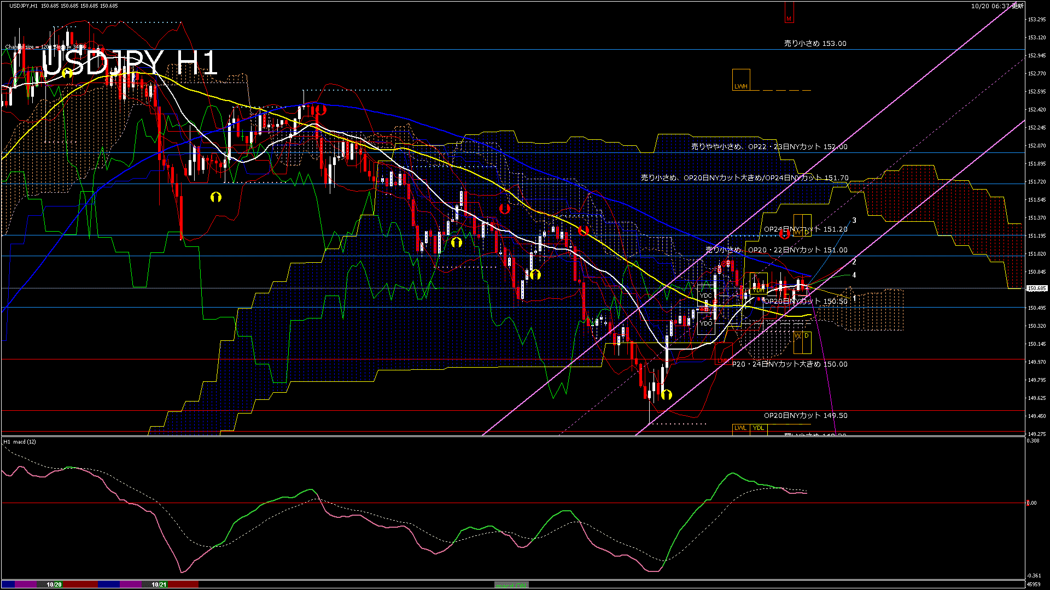This screenshot has height=590, width=1050.
Task: Click the orange YDL box at bottom
Action: pos(758,428)
